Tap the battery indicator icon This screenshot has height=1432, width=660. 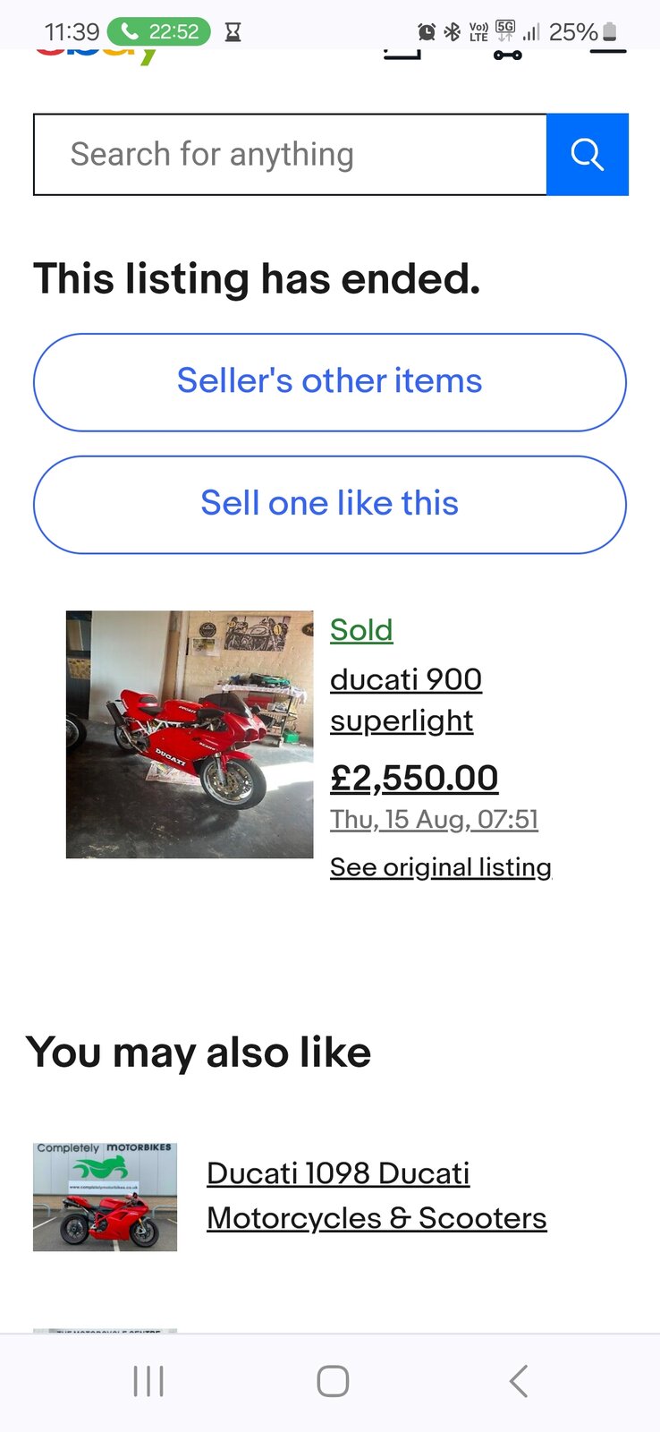click(x=610, y=32)
